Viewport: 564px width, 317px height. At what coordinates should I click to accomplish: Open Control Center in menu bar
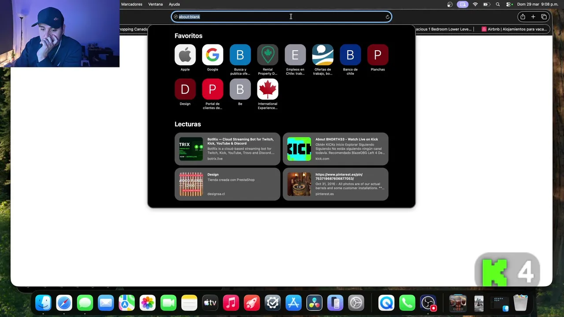point(509,4)
